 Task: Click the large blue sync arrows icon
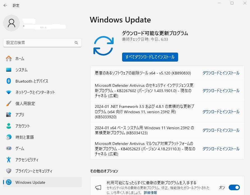point(104,46)
